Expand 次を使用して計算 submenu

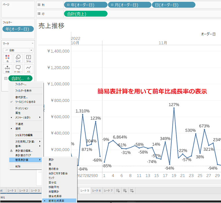[26, 141]
